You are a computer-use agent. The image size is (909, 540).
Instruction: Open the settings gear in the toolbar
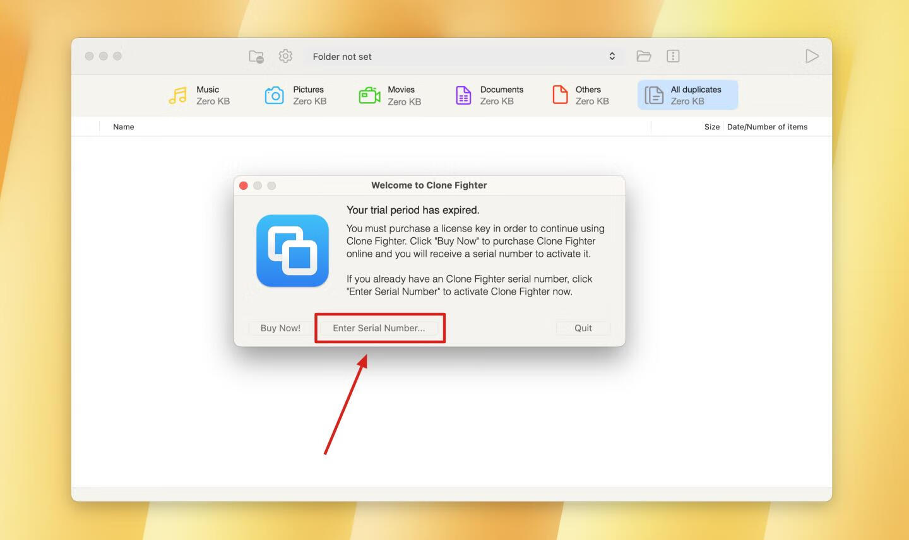click(285, 56)
